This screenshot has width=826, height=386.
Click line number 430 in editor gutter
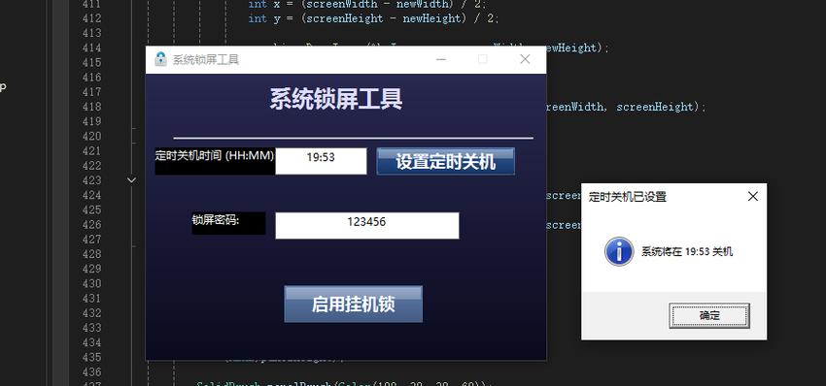[x=91, y=283]
